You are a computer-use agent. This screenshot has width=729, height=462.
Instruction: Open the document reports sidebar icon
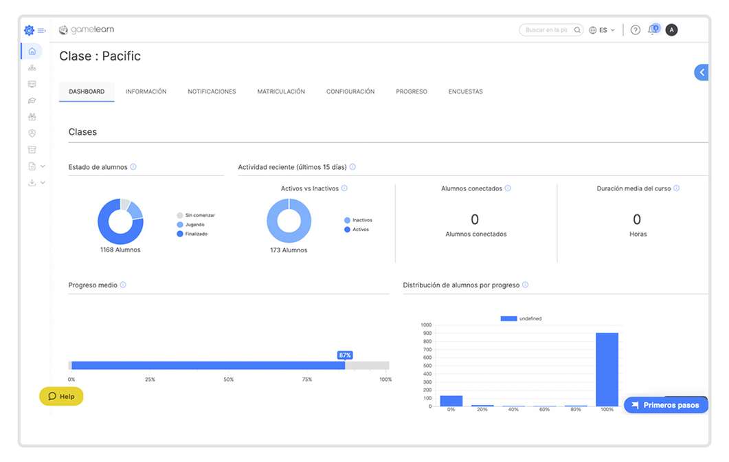click(x=32, y=166)
